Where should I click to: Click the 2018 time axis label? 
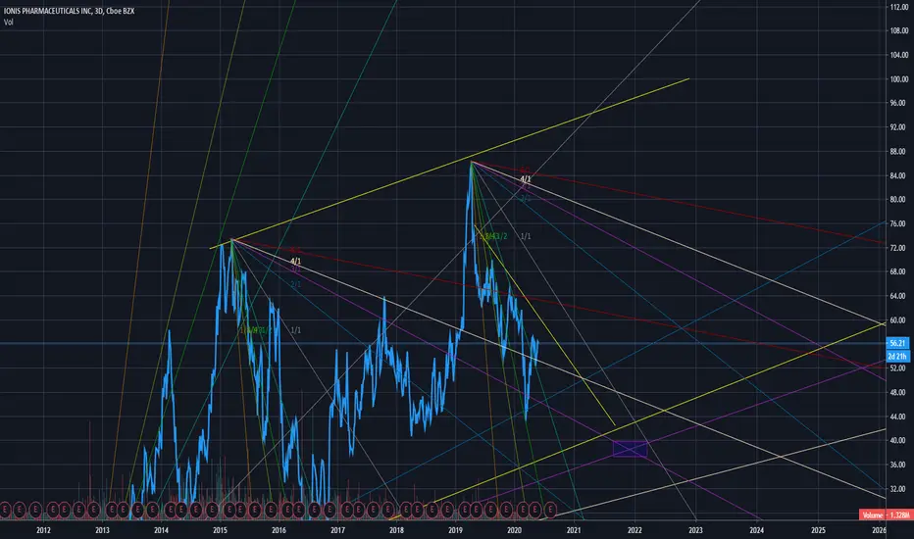(396, 530)
